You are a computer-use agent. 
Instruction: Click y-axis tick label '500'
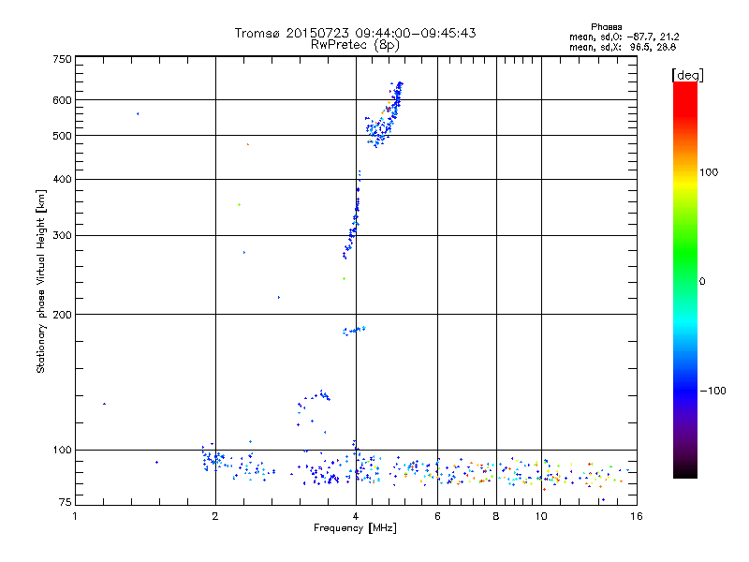coord(62,136)
